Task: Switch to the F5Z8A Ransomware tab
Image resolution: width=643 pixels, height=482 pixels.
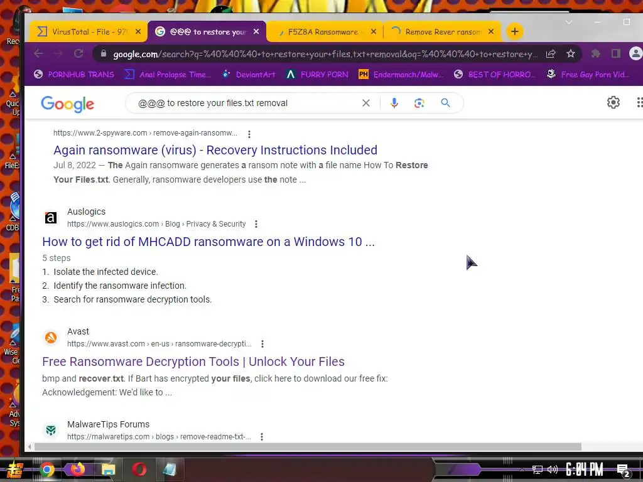Action: click(324, 31)
